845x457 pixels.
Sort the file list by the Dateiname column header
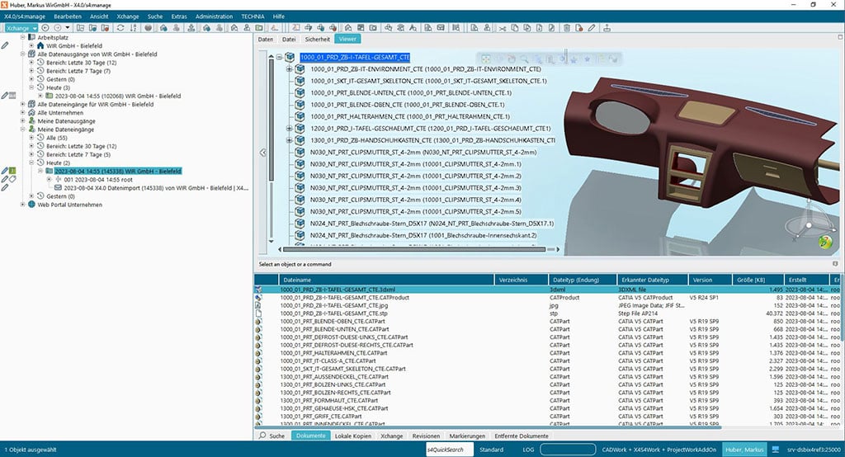click(386, 280)
